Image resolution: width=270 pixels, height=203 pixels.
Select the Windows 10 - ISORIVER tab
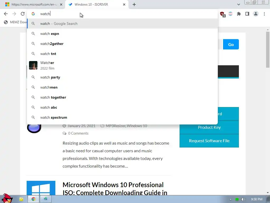pyautogui.click(x=97, y=4)
